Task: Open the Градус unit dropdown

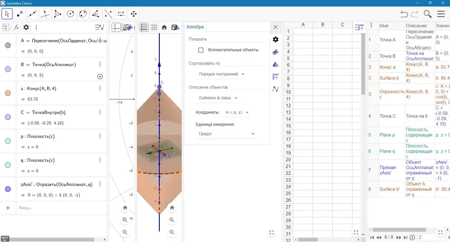Action: 226,134
